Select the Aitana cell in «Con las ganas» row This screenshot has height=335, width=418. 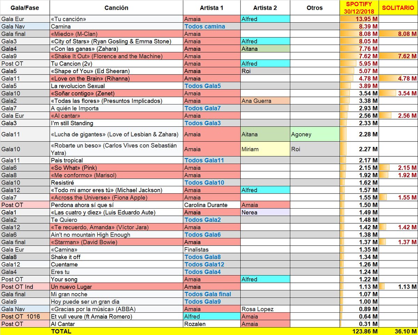click(265, 49)
